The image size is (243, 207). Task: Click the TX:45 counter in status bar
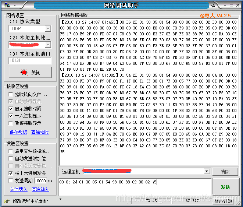point(151,201)
